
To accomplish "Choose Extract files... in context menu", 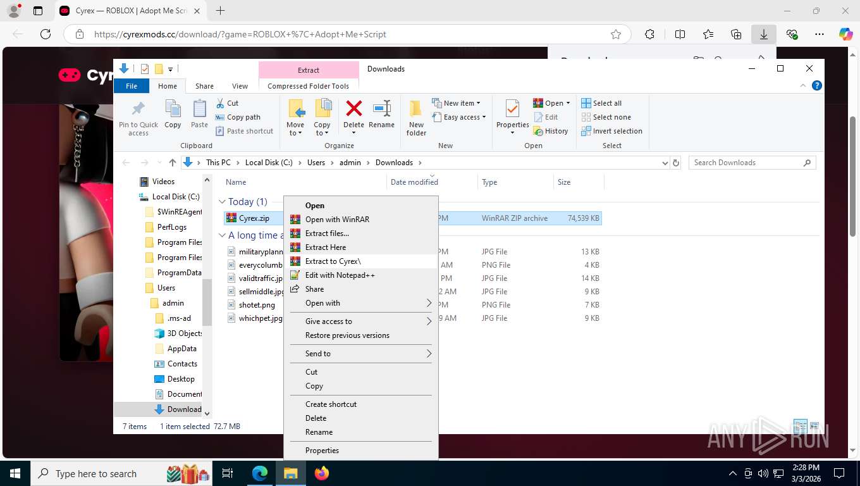I will point(360,234).
